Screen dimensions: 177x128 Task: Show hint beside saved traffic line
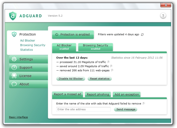(x=111, y=66)
